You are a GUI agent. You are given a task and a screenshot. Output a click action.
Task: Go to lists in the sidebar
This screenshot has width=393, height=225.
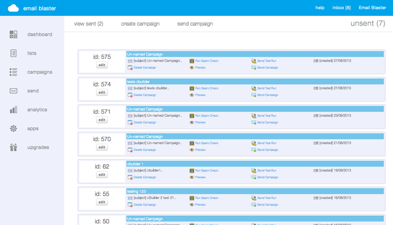click(32, 53)
